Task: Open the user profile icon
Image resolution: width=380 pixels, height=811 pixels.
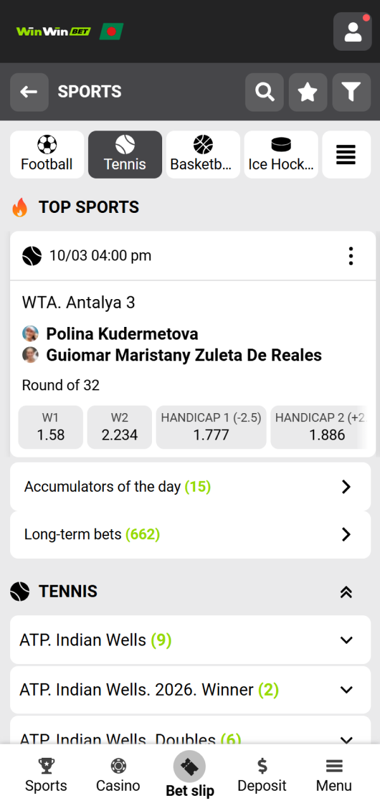Action: pos(352,31)
